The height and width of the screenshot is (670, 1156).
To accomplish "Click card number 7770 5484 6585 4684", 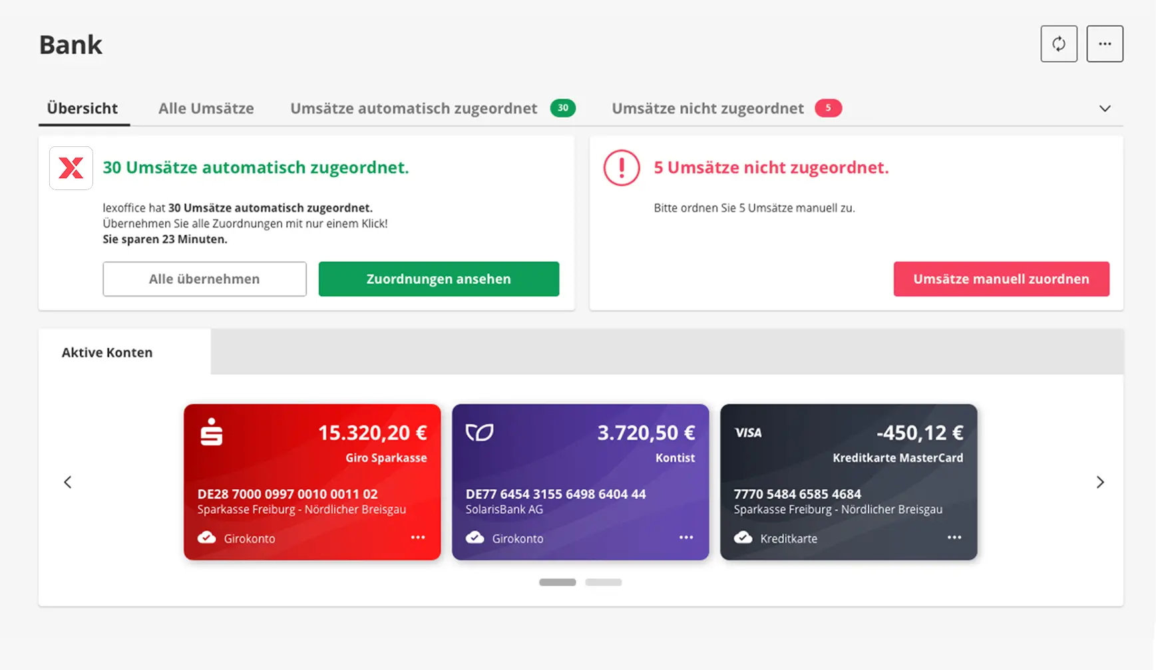I will [x=797, y=494].
